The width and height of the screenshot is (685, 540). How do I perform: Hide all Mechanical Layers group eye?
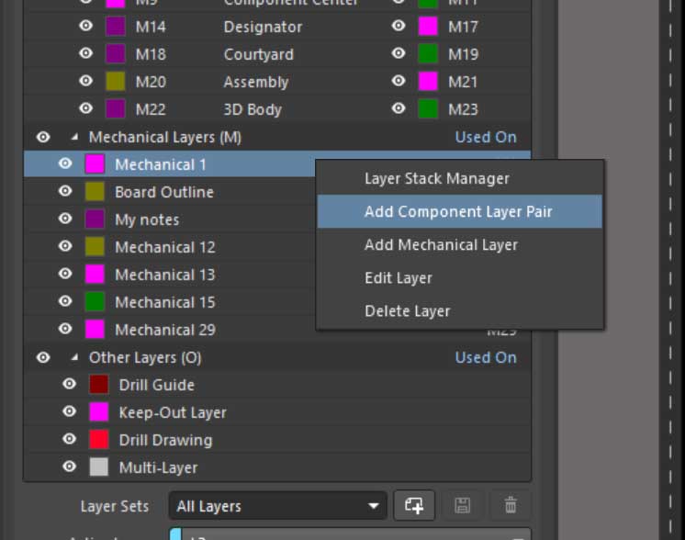[x=43, y=137]
